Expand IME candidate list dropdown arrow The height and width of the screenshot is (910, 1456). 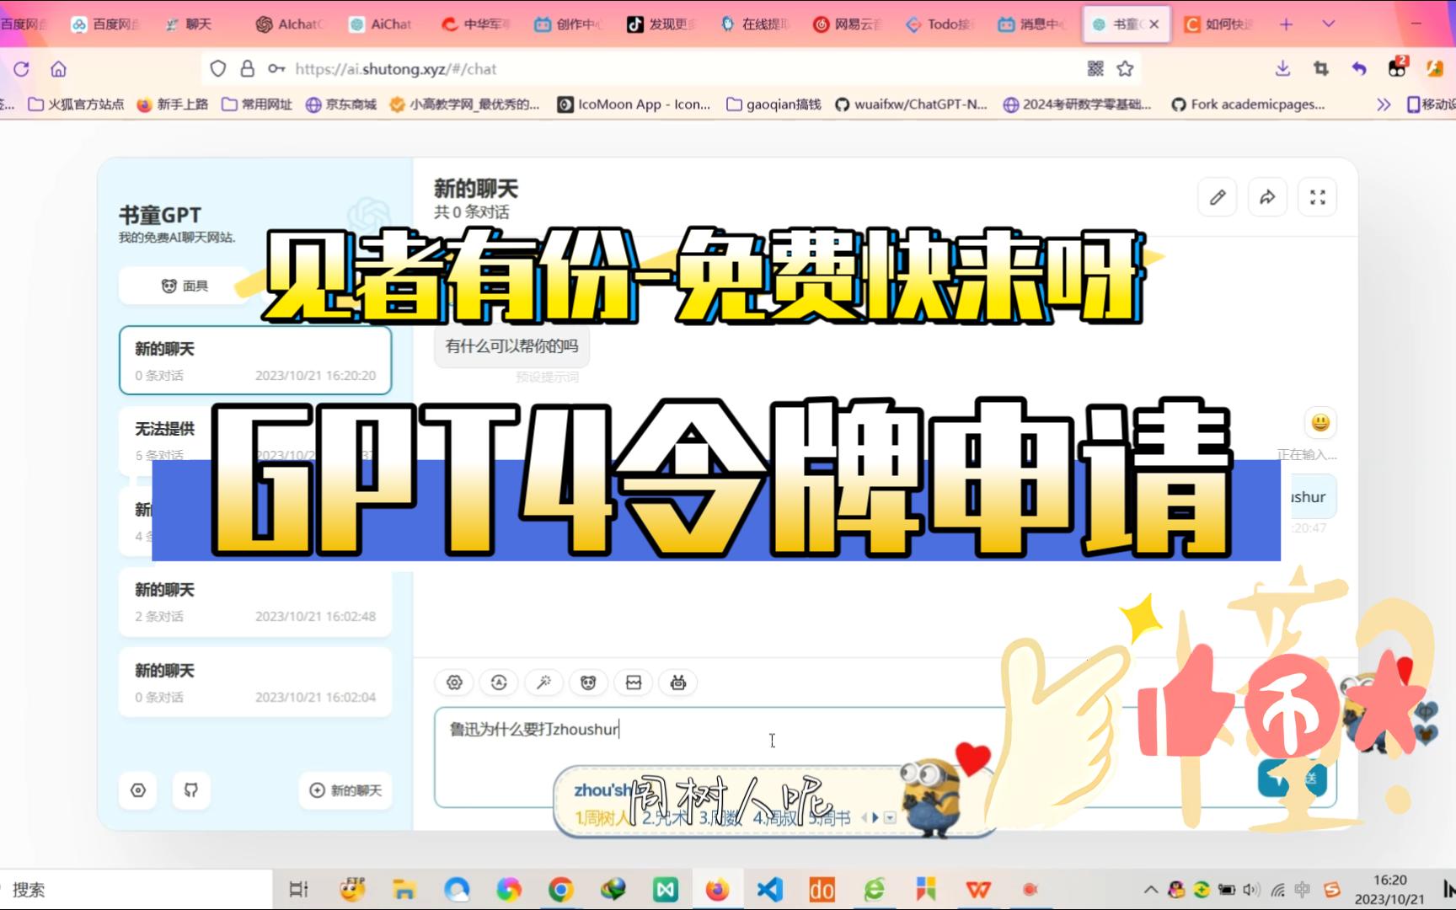(x=890, y=818)
